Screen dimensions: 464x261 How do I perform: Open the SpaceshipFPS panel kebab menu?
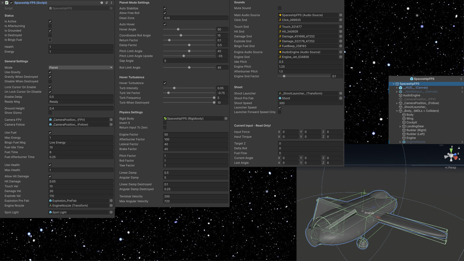point(461,79)
